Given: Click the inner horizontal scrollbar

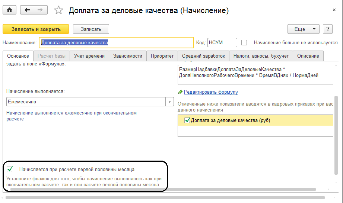Looking at the screenshot, I should tap(163, 190).
